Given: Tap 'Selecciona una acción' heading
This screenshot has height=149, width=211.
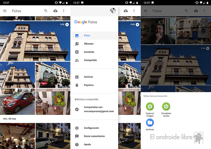Looking at the screenshot, I should point(155,96).
